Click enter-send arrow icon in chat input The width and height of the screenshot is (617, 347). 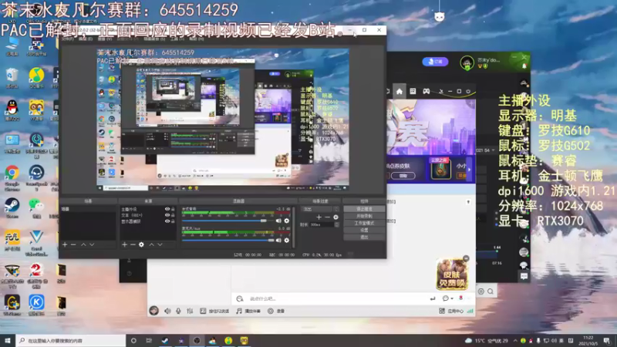tap(433, 298)
